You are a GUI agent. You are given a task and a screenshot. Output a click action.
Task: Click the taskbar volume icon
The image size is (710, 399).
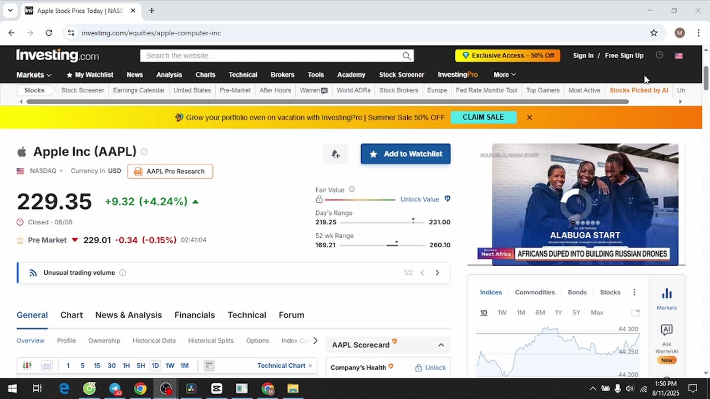[630, 388]
